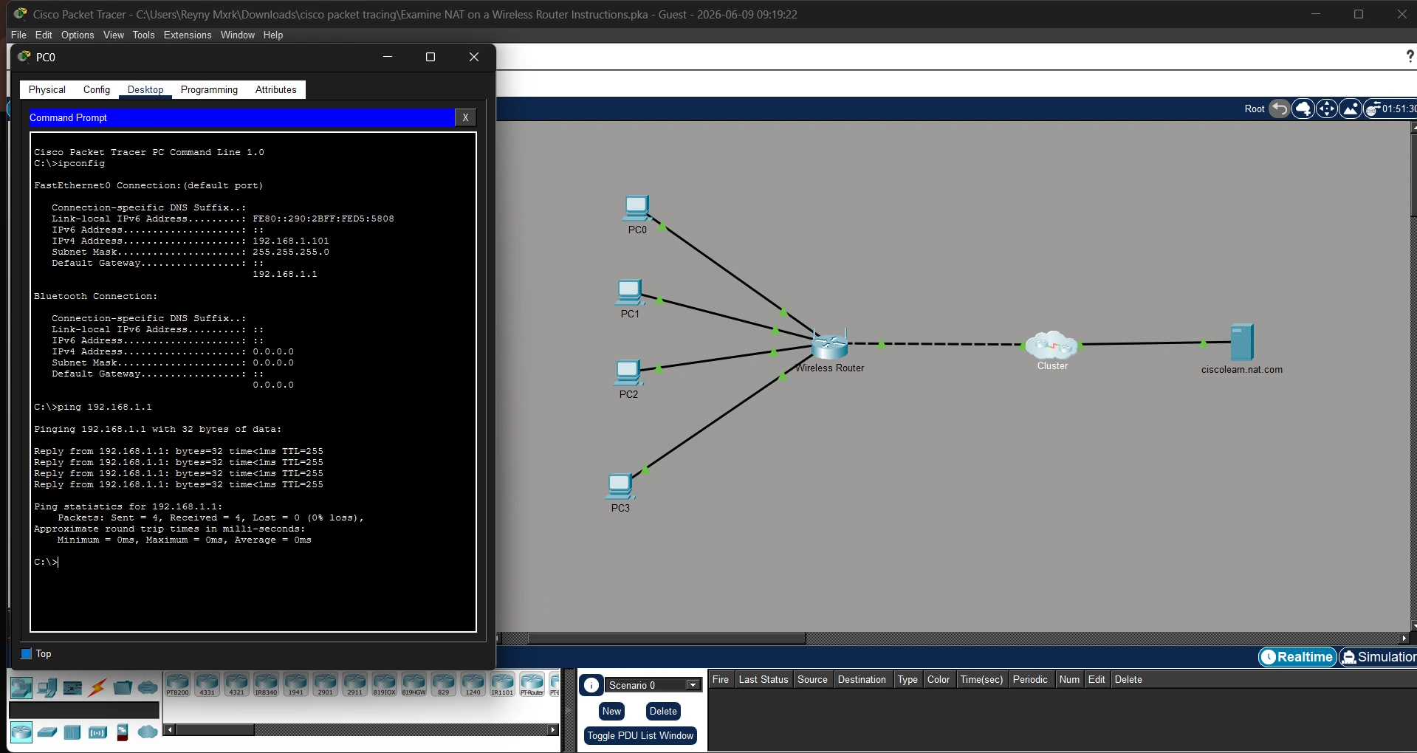Click the New scenario button
1417x753 pixels.
pos(612,712)
